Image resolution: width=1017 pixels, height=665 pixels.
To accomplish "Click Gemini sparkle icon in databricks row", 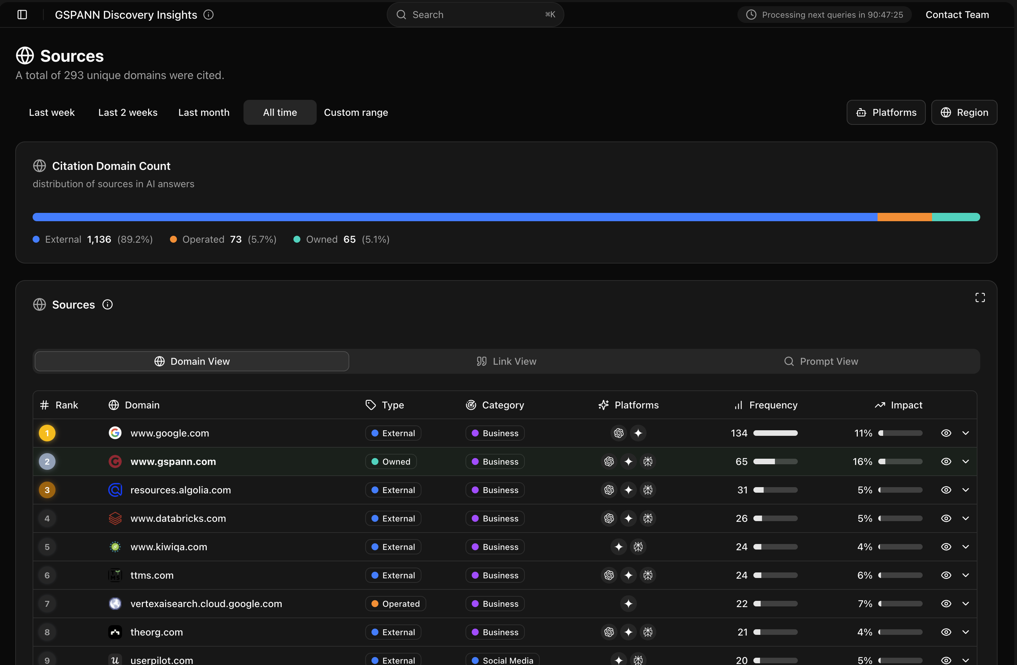I will pyautogui.click(x=628, y=518).
